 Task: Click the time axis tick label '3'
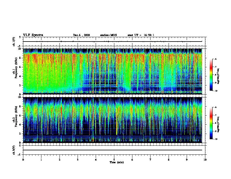point(78,159)
